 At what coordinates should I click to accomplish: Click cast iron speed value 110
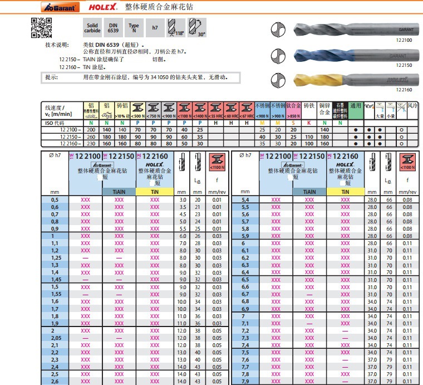[x=309, y=137]
